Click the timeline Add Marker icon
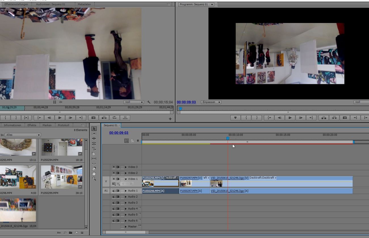 pyautogui.click(x=138, y=141)
